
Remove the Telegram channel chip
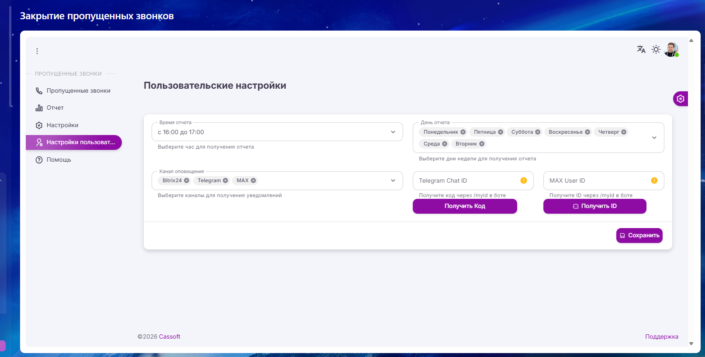pos(225,180)
